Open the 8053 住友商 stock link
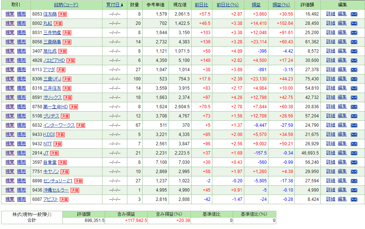The height and width of the screenshot is (229, 365). [x=50, y=14]
